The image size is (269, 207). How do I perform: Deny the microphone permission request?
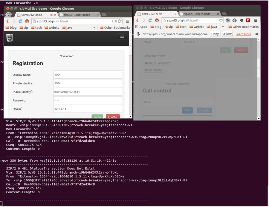(x=215, y=34)
